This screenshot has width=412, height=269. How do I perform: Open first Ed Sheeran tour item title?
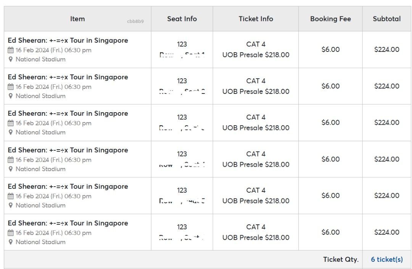pyautogui.click(x=68, y=40)
